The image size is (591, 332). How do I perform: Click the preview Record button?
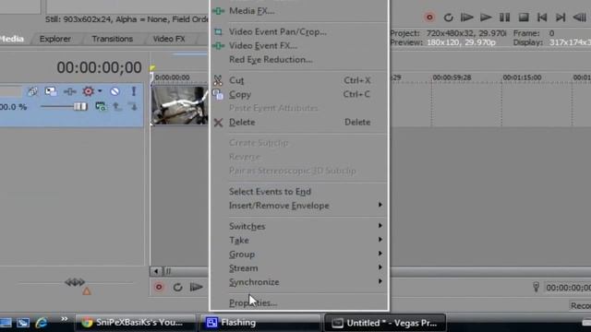[429, 17]
